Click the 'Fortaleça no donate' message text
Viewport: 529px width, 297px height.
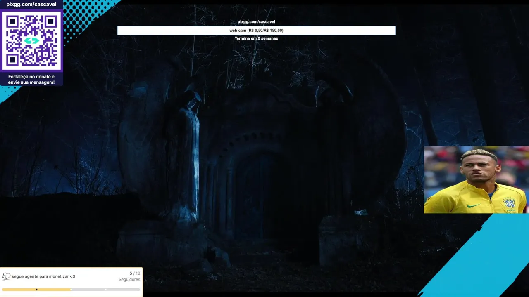tap(31, 80)
